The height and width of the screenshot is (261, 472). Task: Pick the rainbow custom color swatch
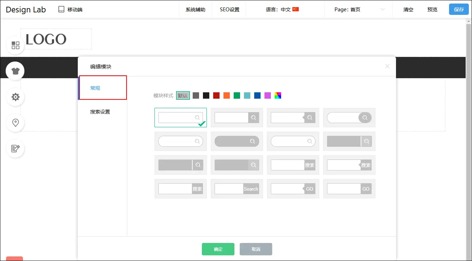click(278, 95)
